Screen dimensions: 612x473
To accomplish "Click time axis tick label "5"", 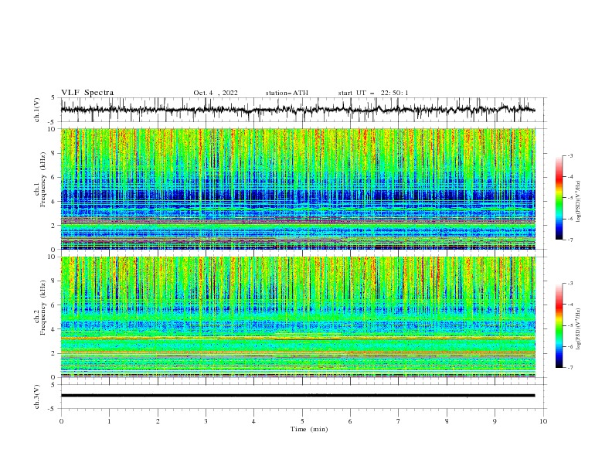I will (x=302, y=421).
